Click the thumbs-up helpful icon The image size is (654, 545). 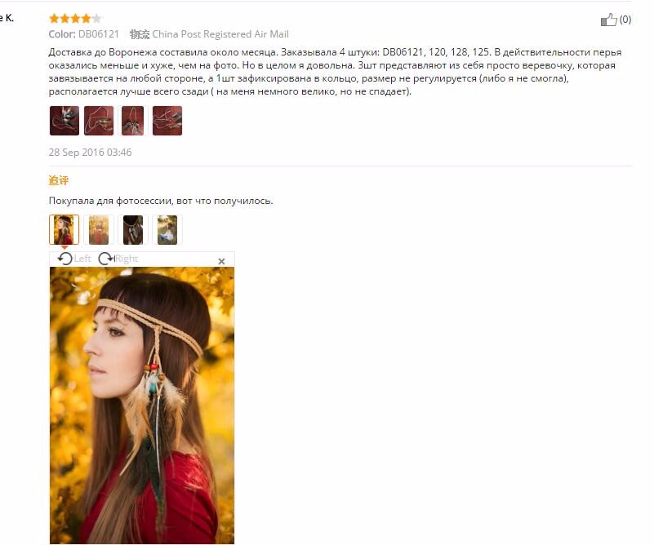pos(608,20)
